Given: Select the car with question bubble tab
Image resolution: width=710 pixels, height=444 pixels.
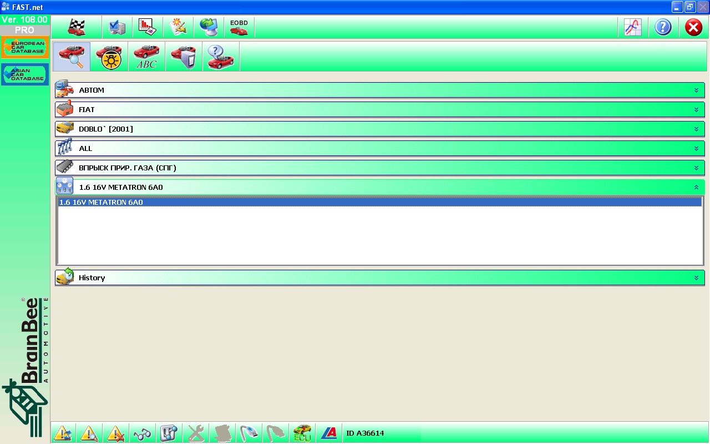Looking at the screenshot, I should tap(221, 57).
